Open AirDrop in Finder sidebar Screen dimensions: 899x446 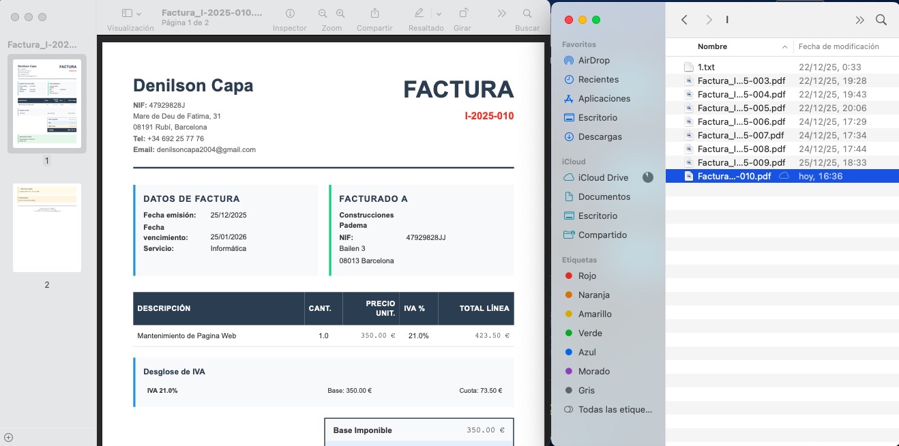tap(593, 60)
